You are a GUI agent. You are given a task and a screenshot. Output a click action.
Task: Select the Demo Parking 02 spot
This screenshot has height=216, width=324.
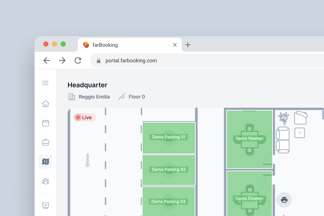[169, 170]
